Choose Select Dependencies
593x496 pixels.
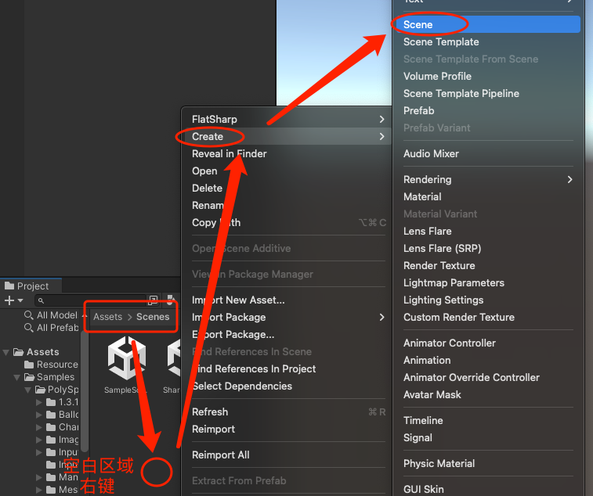click(287, 386)
